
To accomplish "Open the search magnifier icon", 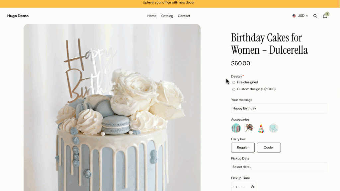I will point(315,16).
